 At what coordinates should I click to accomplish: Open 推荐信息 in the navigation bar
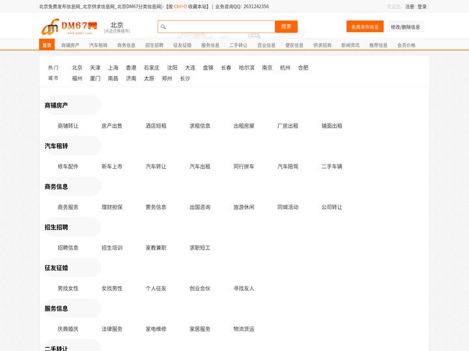pyautogui.click(x=378, y=45)
